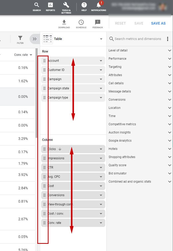173x251 pixels.
Task: Click the Download icon
Action: 64,22
